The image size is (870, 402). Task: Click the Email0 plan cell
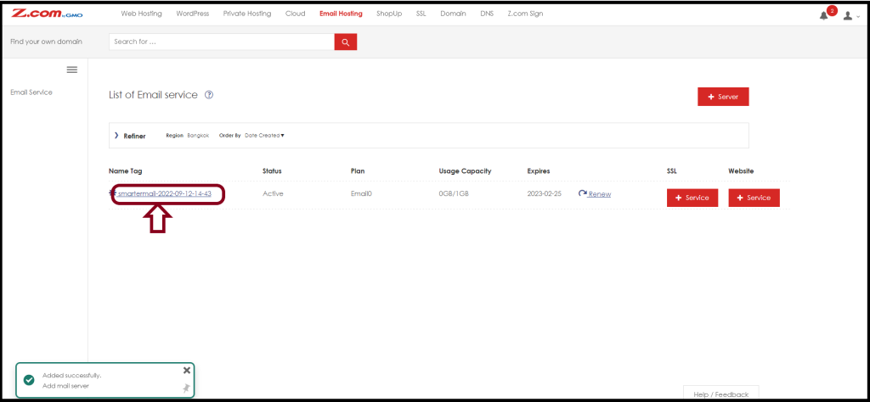click(x=360, y=194)
